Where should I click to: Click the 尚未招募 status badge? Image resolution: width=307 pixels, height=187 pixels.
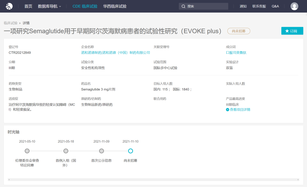click(x=239, y=31)
